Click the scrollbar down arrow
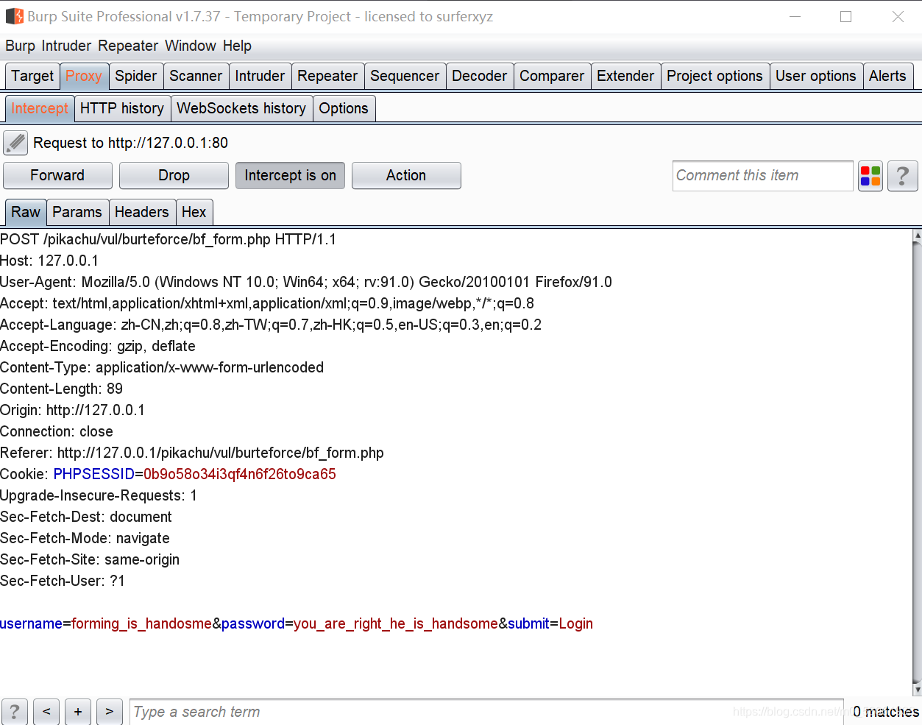This screenshot has height=725, width=922. point(917,690)
